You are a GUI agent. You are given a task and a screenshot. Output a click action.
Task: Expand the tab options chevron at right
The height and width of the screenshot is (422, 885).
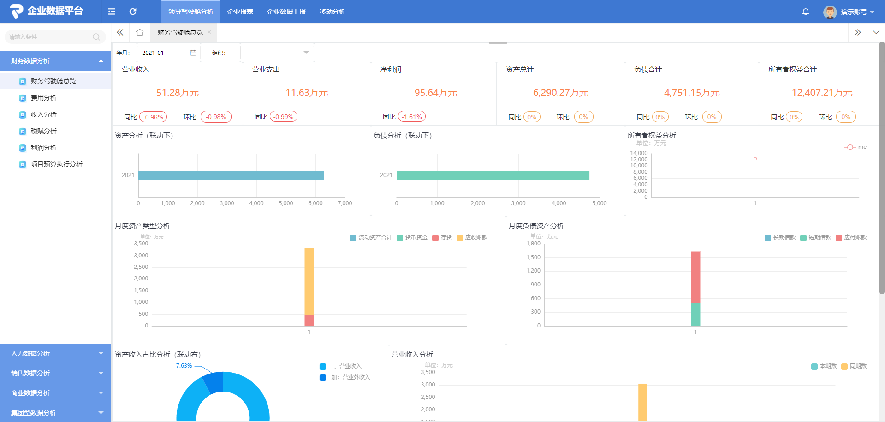876,32
